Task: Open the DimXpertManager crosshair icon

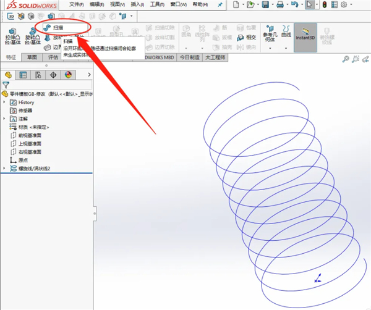Action: tap(53, 75)
